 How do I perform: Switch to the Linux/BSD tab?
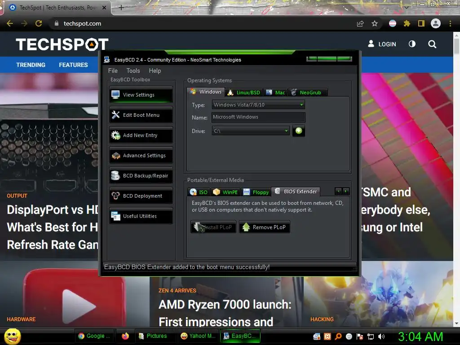(x=244, y=93)
